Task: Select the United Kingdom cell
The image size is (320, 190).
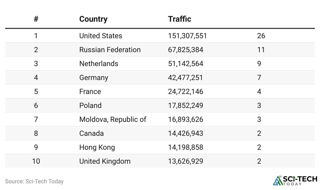Action: click(x=105, y=161)
